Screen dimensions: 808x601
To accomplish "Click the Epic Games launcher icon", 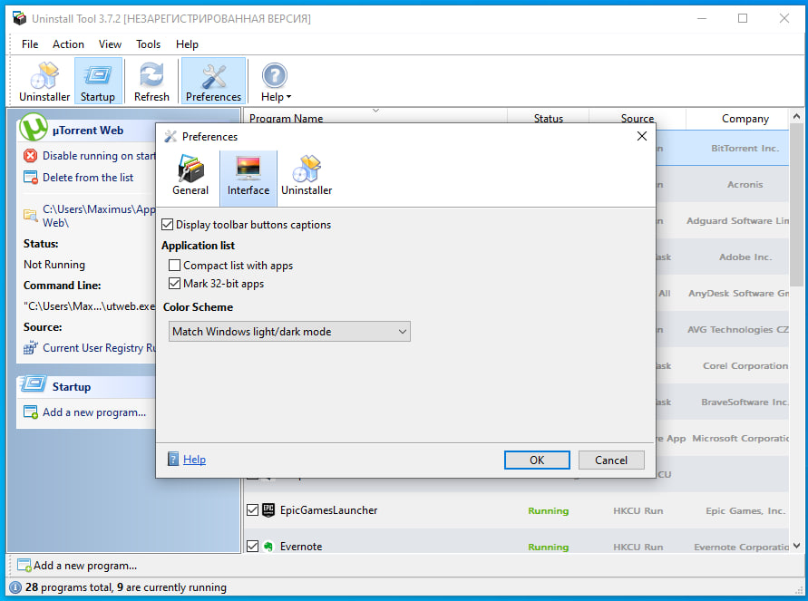I will coord(268,509).
